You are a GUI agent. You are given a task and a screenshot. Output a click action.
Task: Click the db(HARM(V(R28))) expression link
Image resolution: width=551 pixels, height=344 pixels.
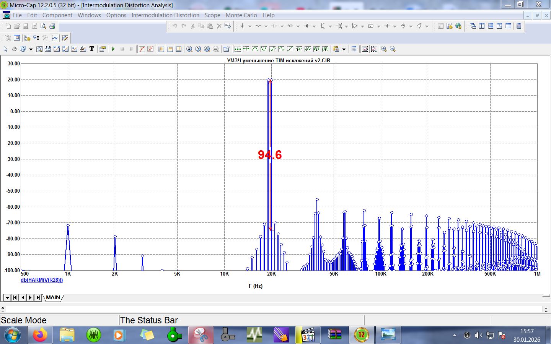click(42, 280)
